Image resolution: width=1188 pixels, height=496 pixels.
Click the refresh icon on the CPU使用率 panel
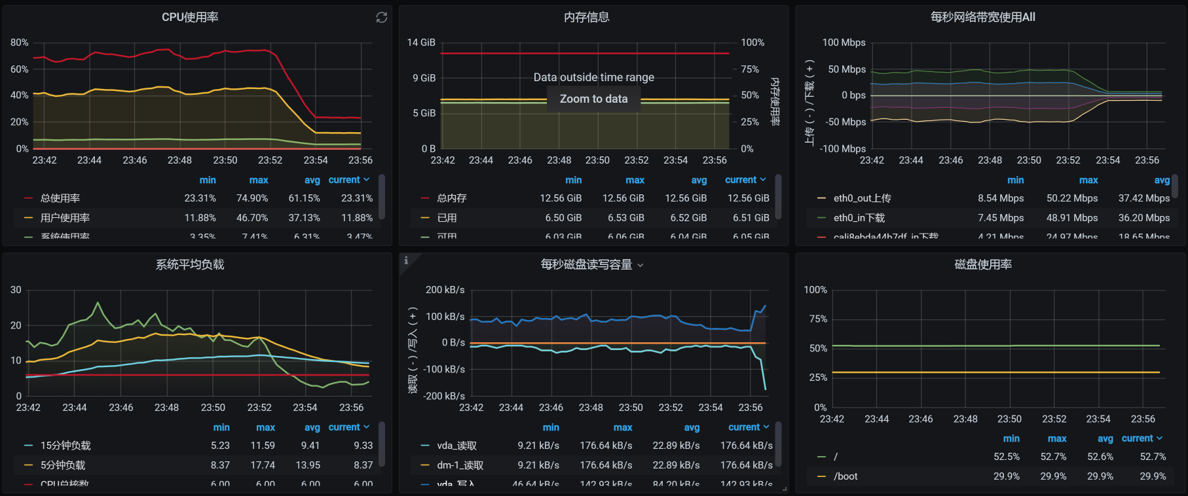pos(381,18)
